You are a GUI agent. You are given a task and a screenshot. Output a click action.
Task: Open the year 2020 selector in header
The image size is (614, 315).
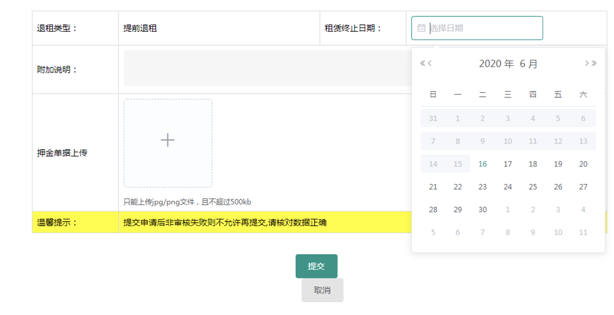(x=496, y=64)
